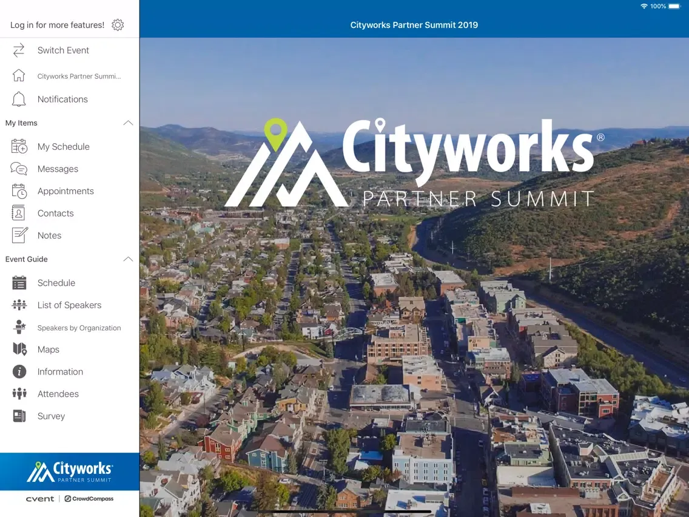
Task: Collapse the Event Guide section chevron
Action: [x=128, y=259]
